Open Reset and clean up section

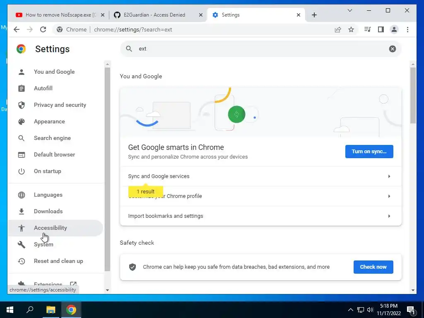click(x=55, y=261)
